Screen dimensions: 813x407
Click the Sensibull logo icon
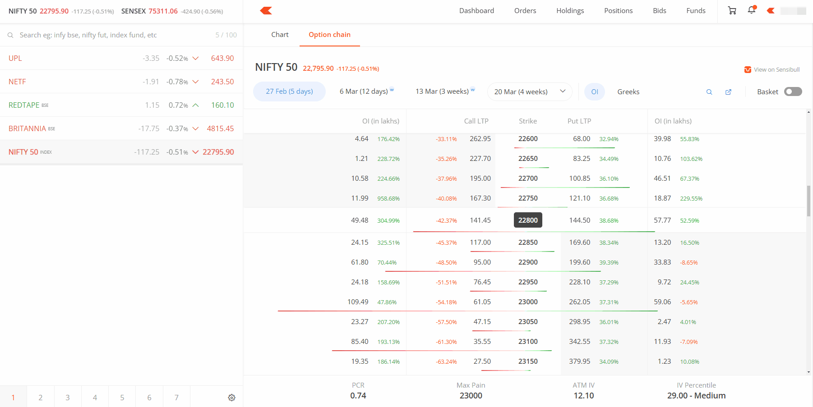pos(748,69)
